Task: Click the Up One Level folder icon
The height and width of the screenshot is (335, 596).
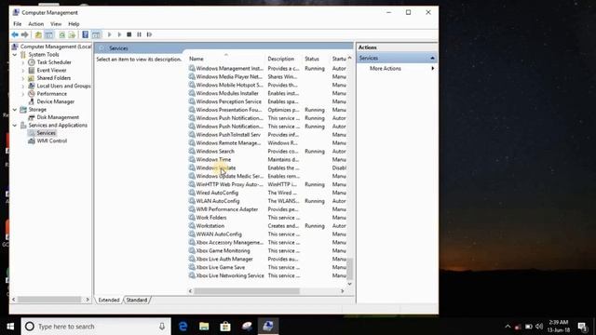Action: click(x=38, y=34)
